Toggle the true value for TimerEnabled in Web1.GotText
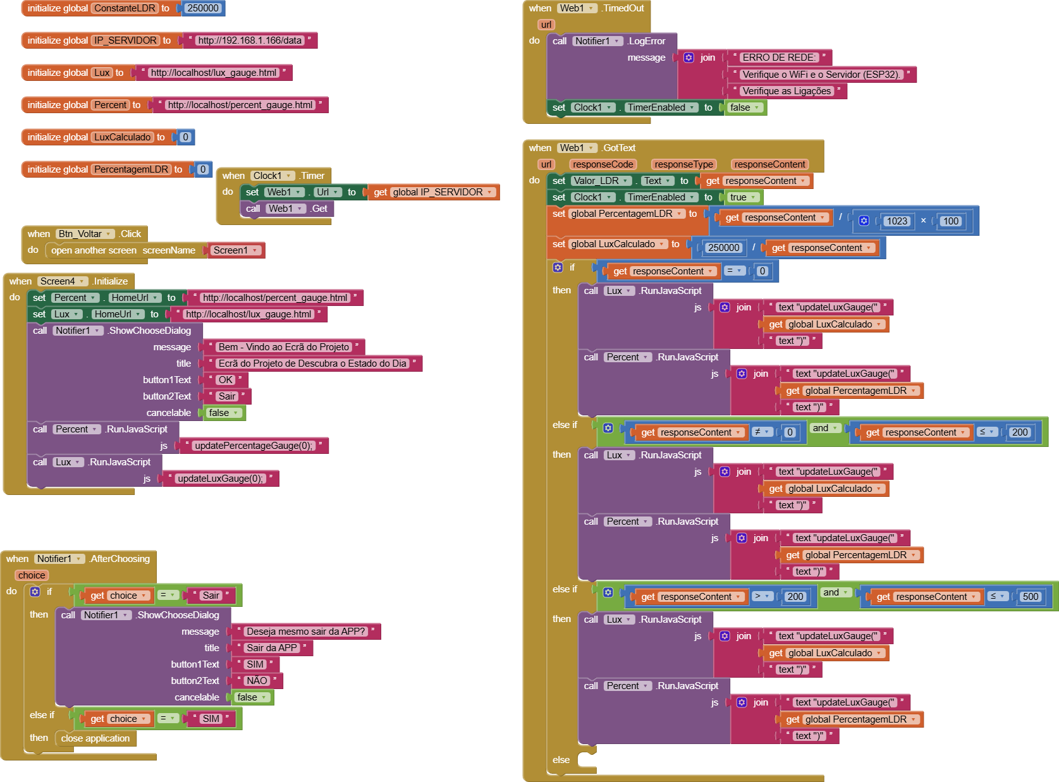Image resolution: width=1059 pixels, height=782 pixels. click(743, 197)
